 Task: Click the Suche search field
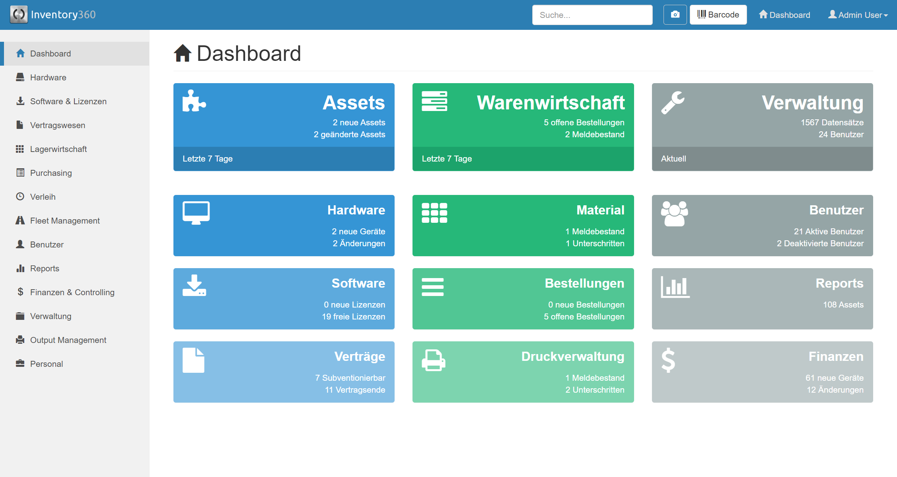[592, 15]
